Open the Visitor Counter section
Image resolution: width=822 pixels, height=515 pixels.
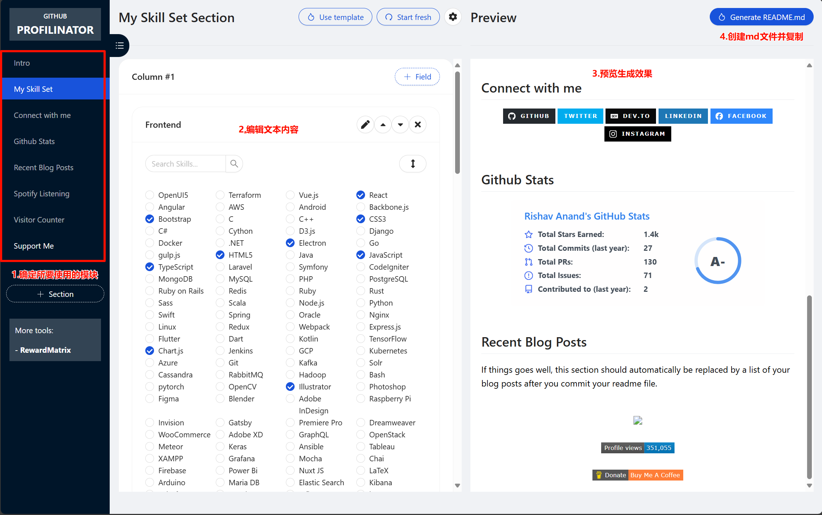(39, 220)
